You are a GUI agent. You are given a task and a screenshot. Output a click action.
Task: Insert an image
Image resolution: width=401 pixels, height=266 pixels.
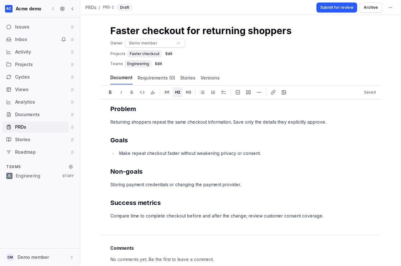coord(284,92)
